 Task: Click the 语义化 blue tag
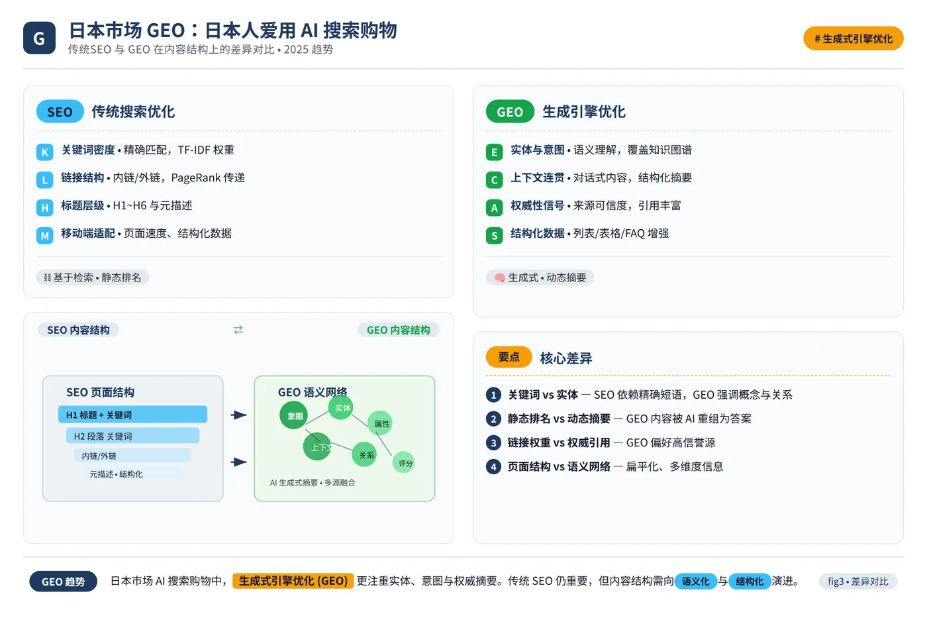(x=695, y=581)
